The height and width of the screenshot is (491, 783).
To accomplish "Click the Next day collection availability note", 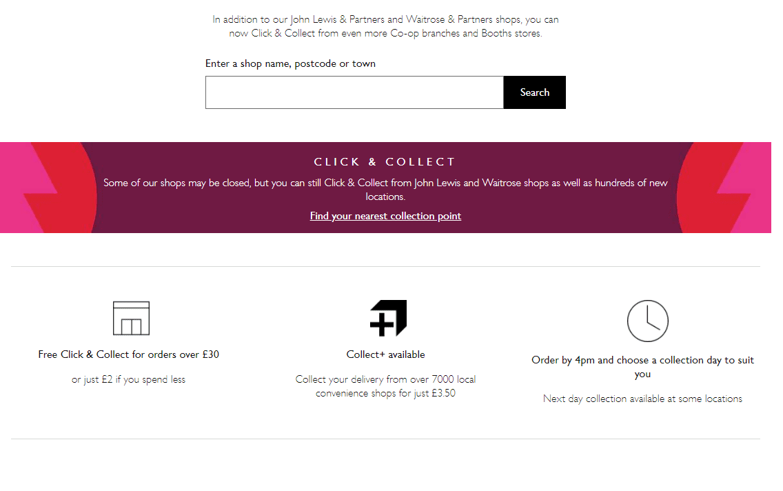I will pyautogui.click(x=642, y=398).
